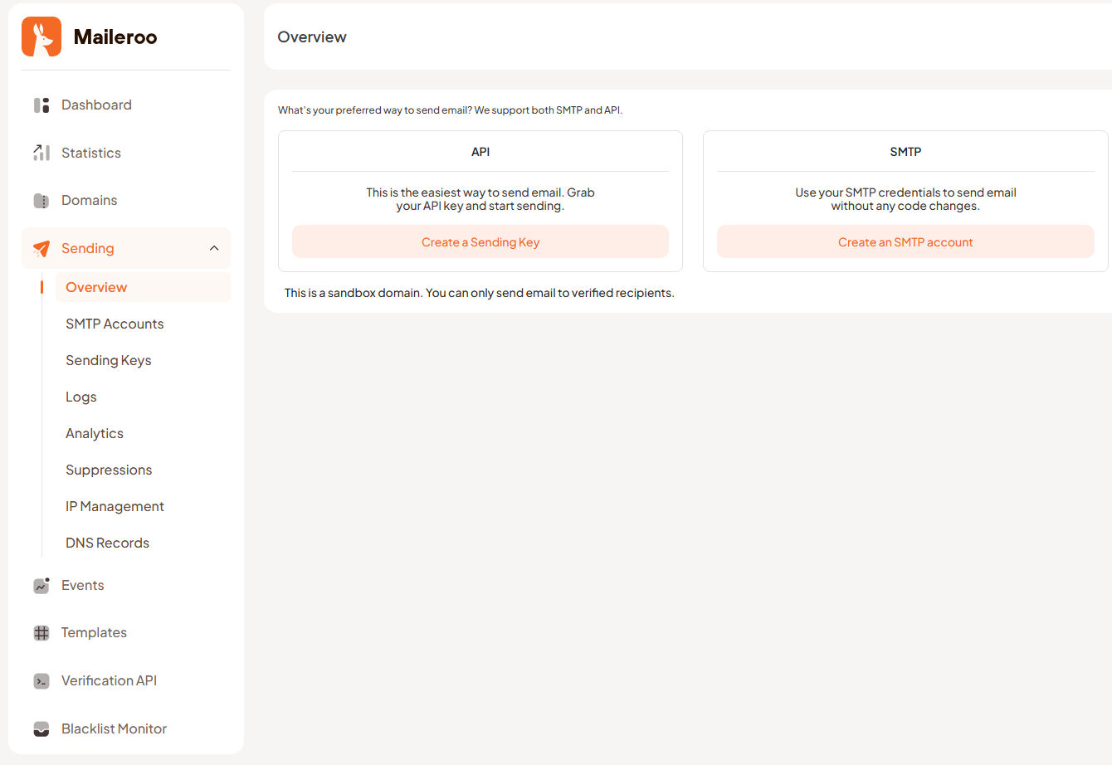The image size is (1112, 765).
Task: Open Blacklist Monitor via its sidebar icon
Action: pos(41,728)
